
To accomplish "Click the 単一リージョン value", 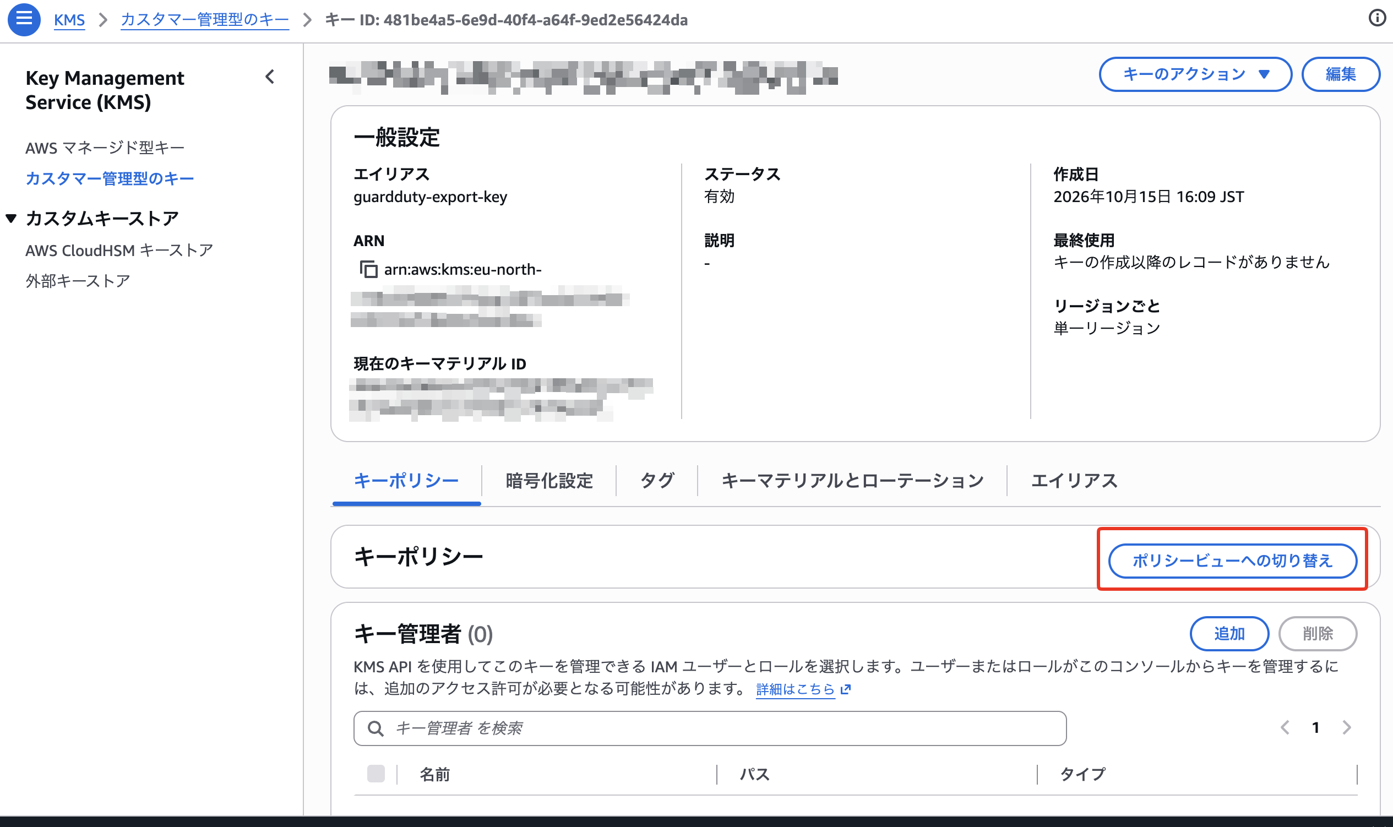I will point(1107,328).
